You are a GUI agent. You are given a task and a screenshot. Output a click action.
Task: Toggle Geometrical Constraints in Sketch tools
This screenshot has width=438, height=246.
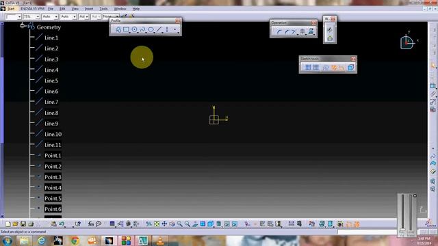[334, 68]
